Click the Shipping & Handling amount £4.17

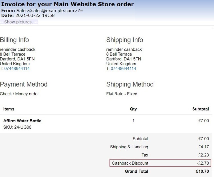[x=203, y=147]
